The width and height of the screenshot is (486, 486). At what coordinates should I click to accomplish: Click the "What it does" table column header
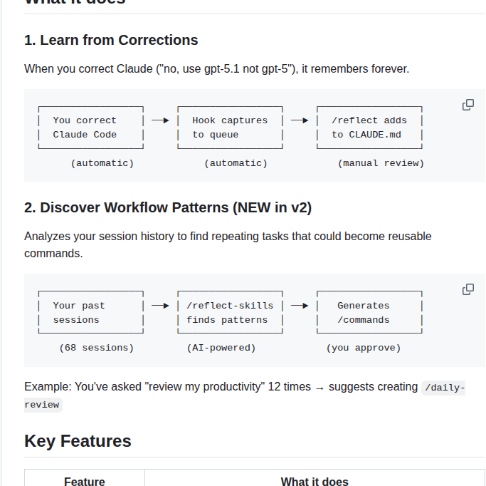315,482
